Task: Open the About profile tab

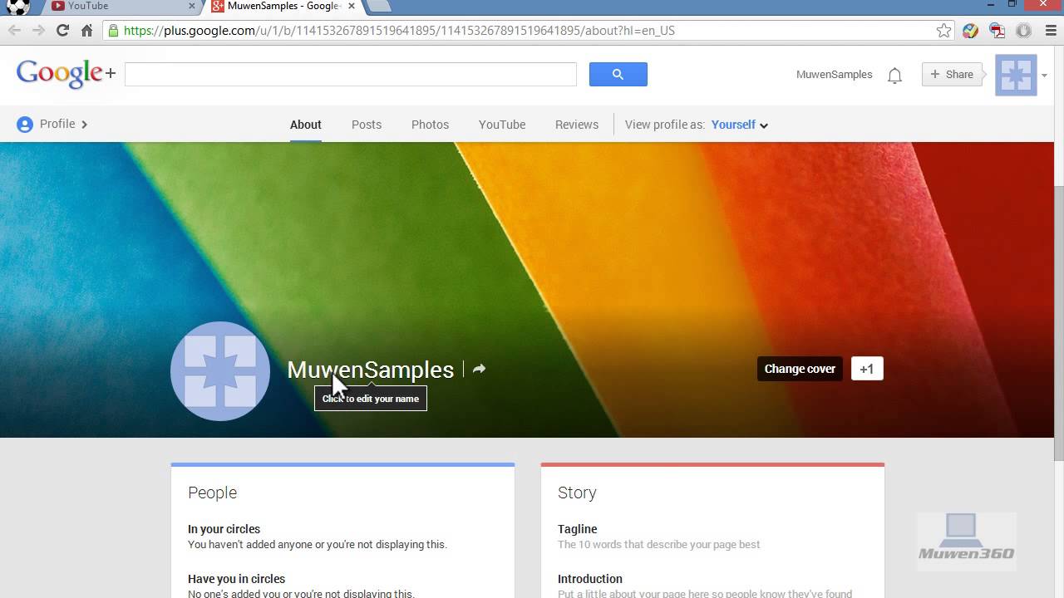Action: pyautogui.click(x=306, y=125)
